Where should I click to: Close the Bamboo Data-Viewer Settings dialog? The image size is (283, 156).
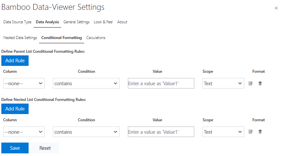[276, 8]
